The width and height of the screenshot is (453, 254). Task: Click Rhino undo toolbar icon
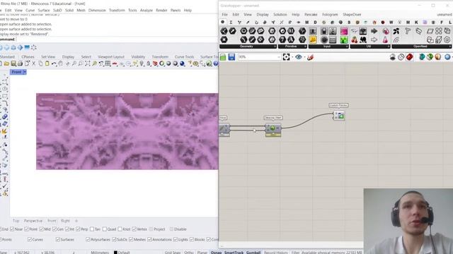point(54,64)
